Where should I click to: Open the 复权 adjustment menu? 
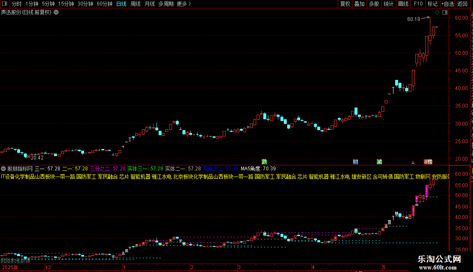coord(345,4)
